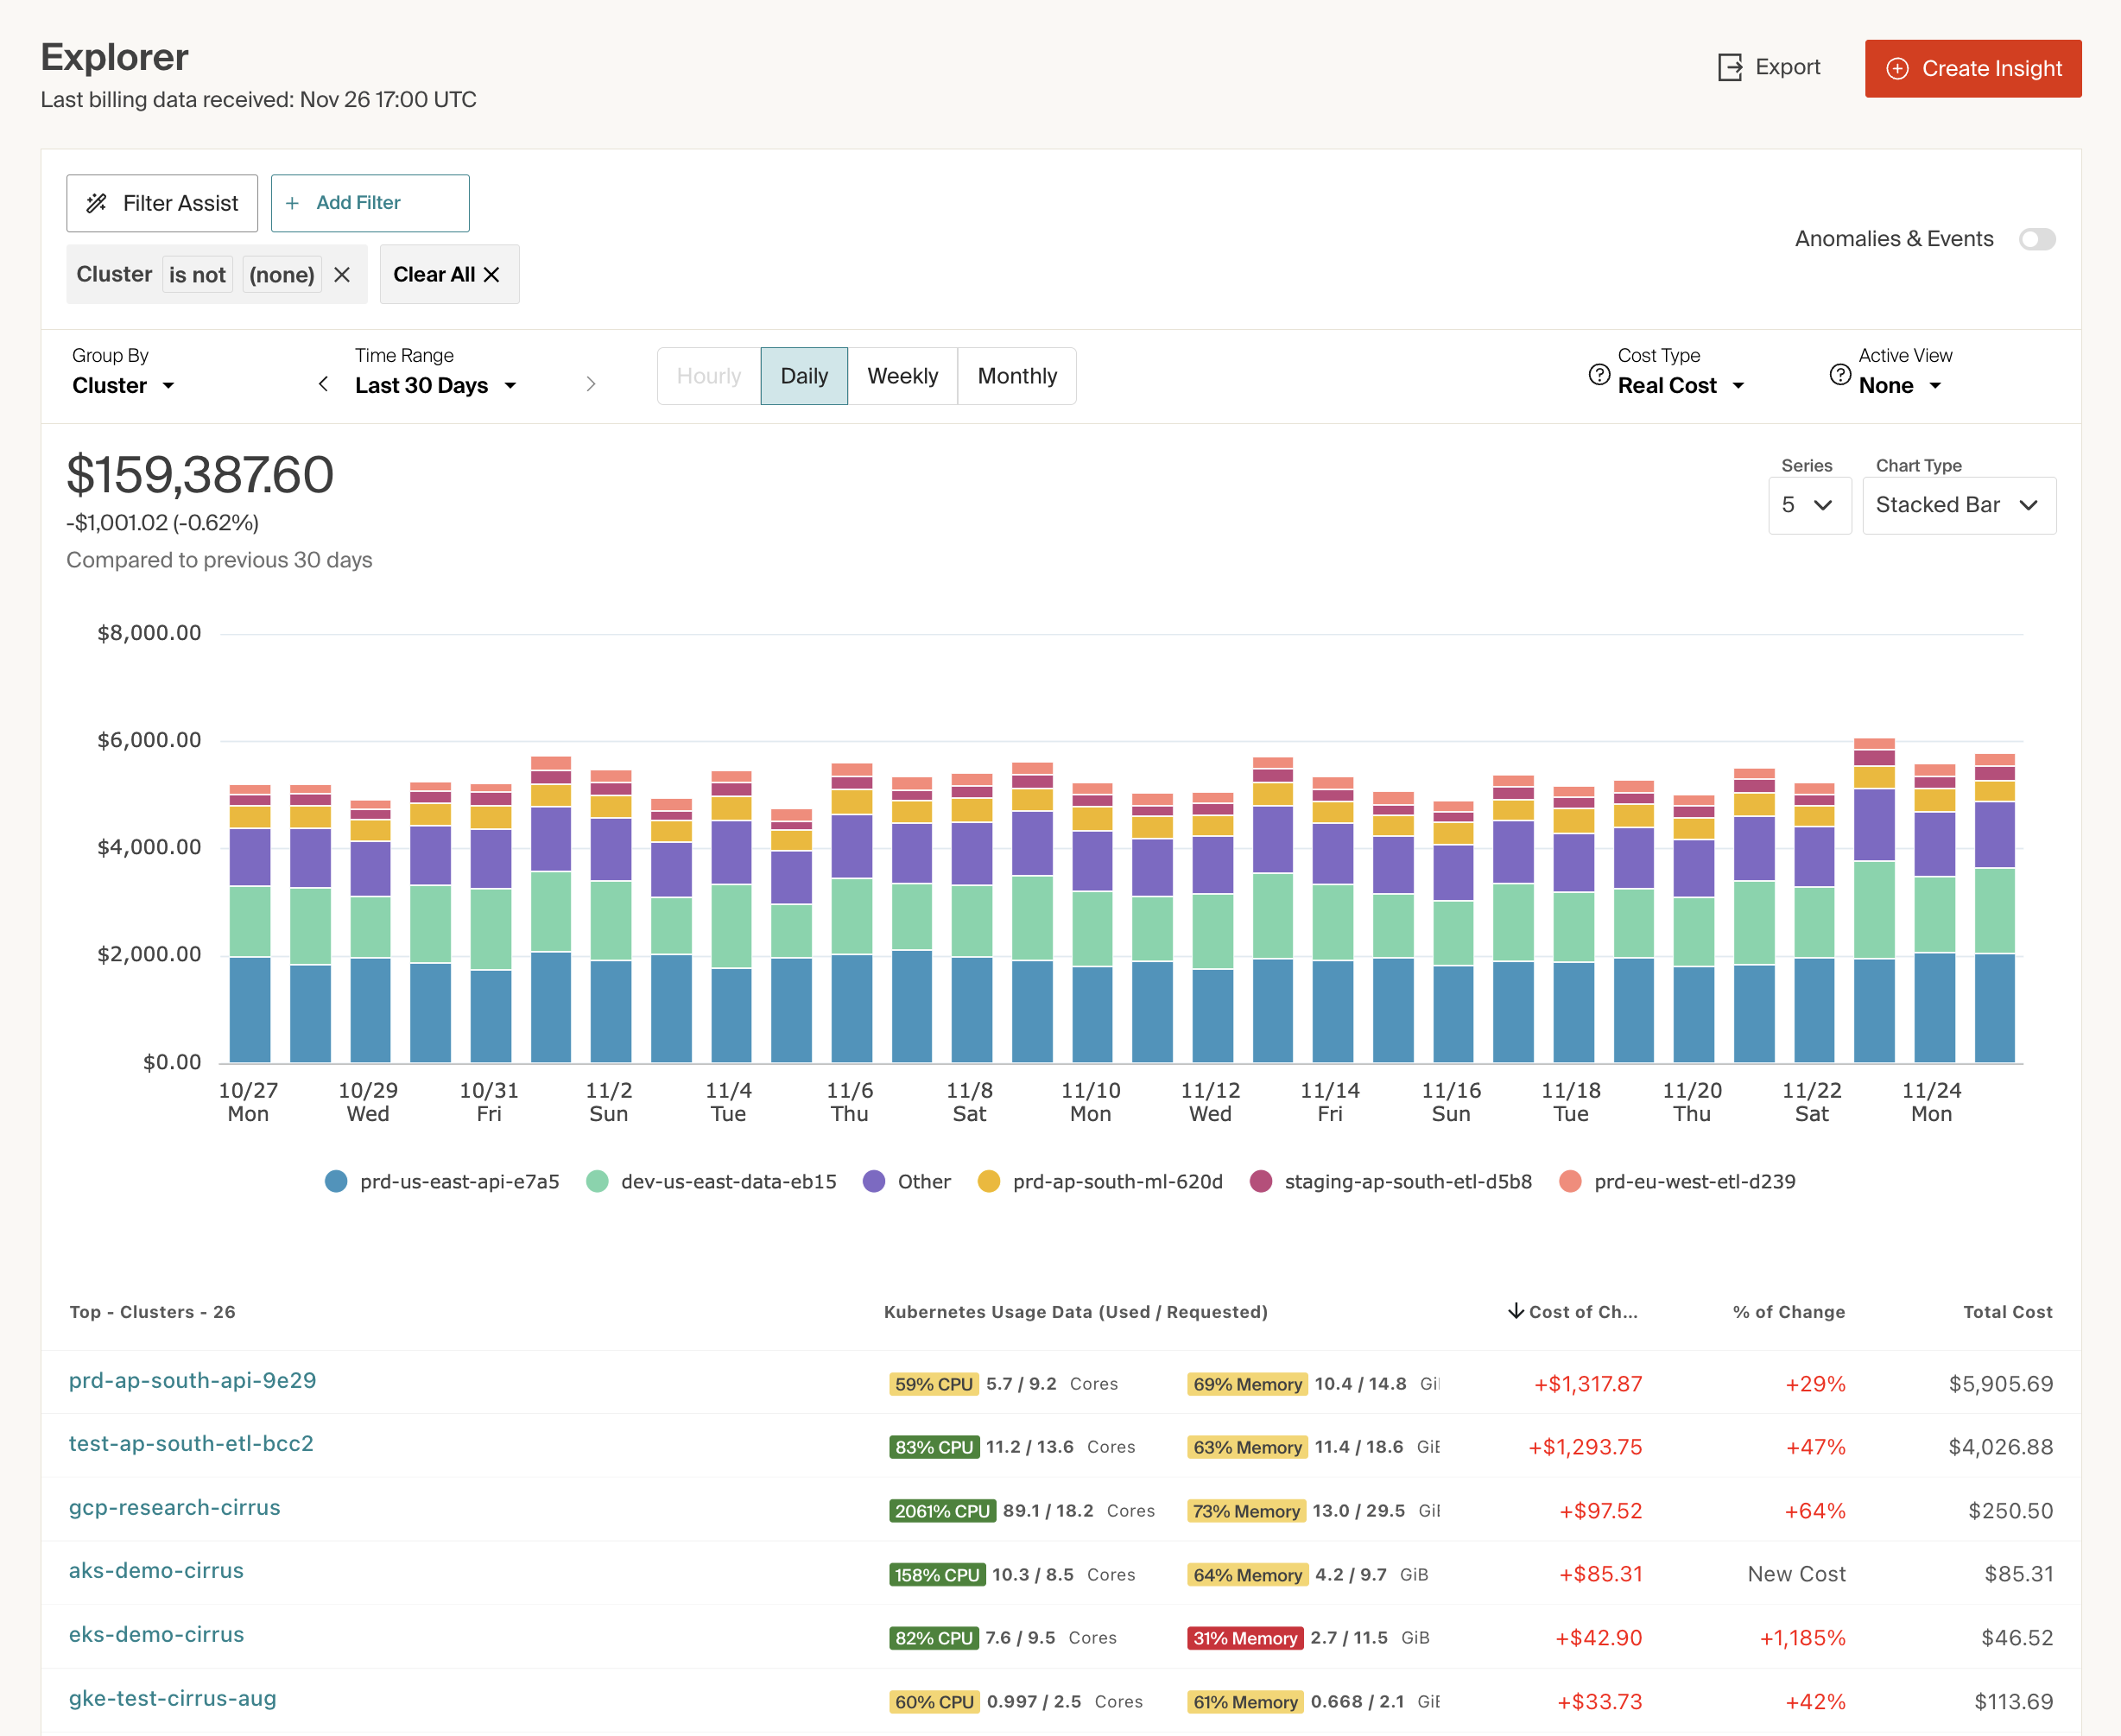The height and width of the screenshot is (1736, 2121).
Task: Expand the Chart Type Stacked Bar dropdown
Action: pos(1958,505)
